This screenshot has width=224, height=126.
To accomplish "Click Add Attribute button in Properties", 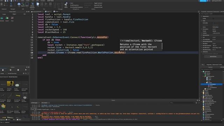I will tap(213, 57).
